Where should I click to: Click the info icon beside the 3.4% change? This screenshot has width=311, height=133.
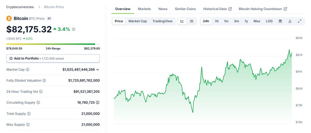tap(74, 29)
